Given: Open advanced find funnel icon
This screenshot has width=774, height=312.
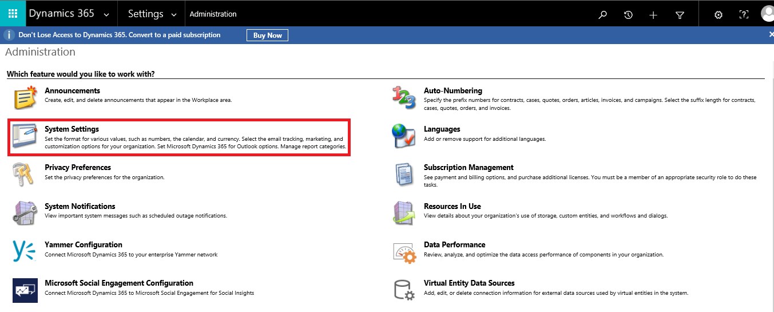Looking at the screenshot, I should [680, 15].
